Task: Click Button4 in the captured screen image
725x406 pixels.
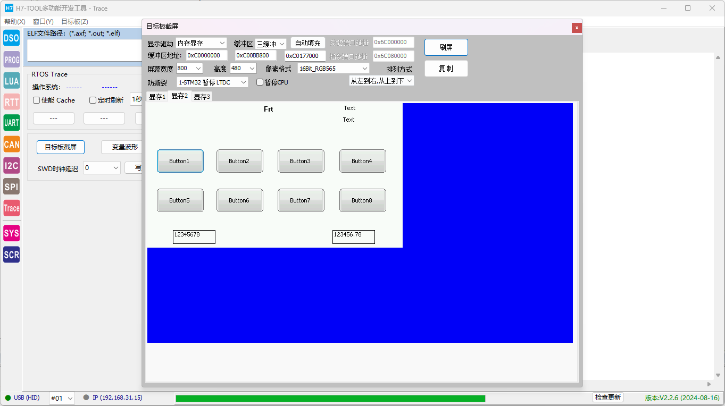Action: click(362, 161)
